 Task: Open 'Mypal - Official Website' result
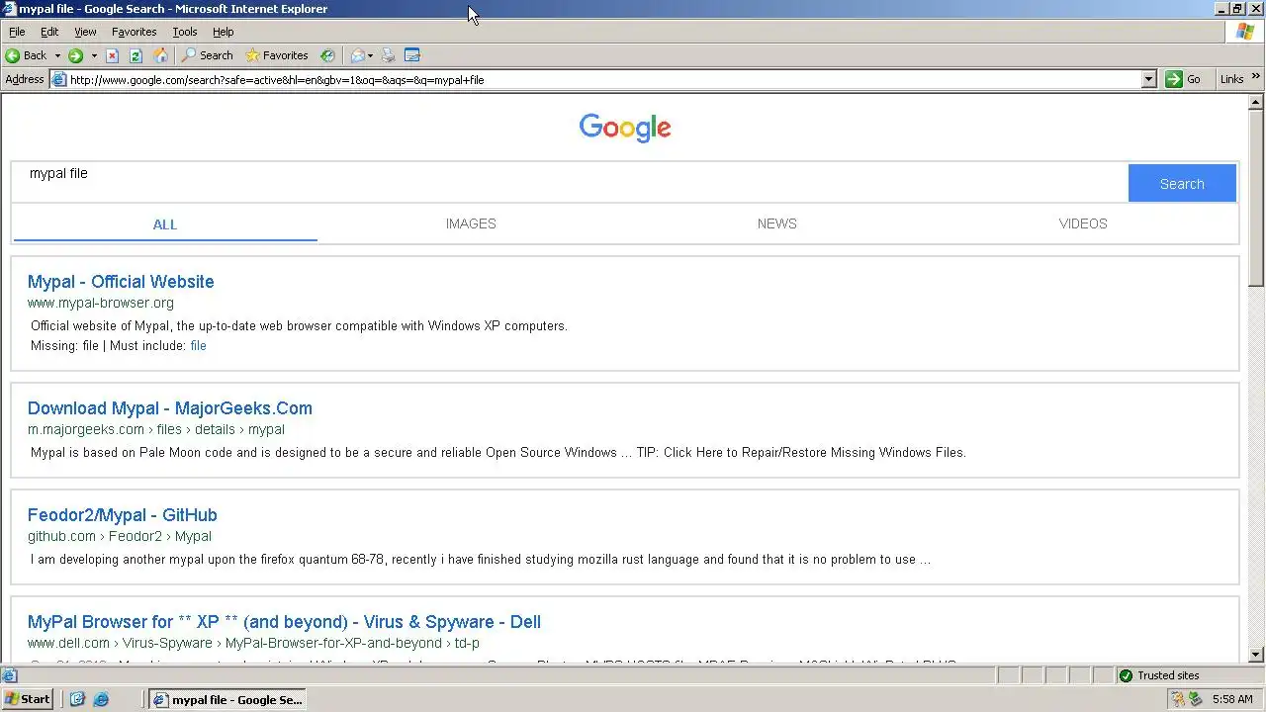(121, 282)
